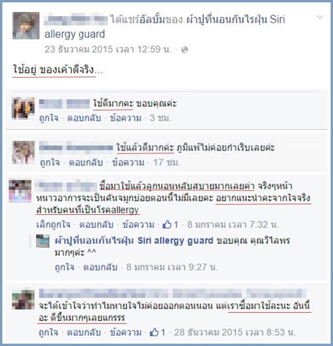Open the 8 มกราคม เวลา 7:32 comment timestamp

click(233, 225)
